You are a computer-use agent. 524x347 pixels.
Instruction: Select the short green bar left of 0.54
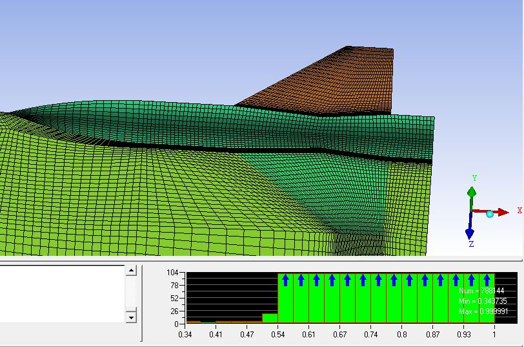(270, 318)
